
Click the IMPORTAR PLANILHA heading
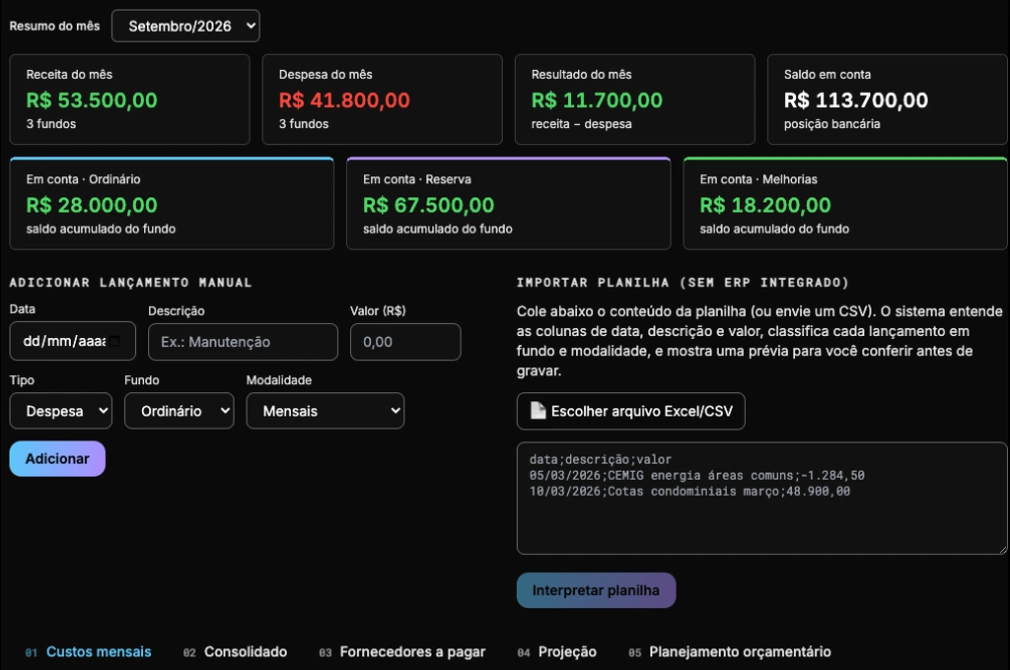[x=683, y=283]
